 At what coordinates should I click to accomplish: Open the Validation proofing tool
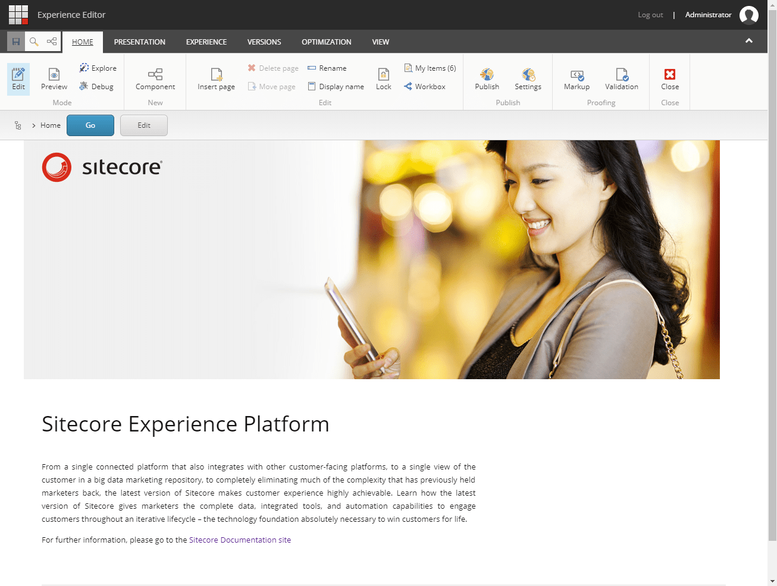[621, 78]
